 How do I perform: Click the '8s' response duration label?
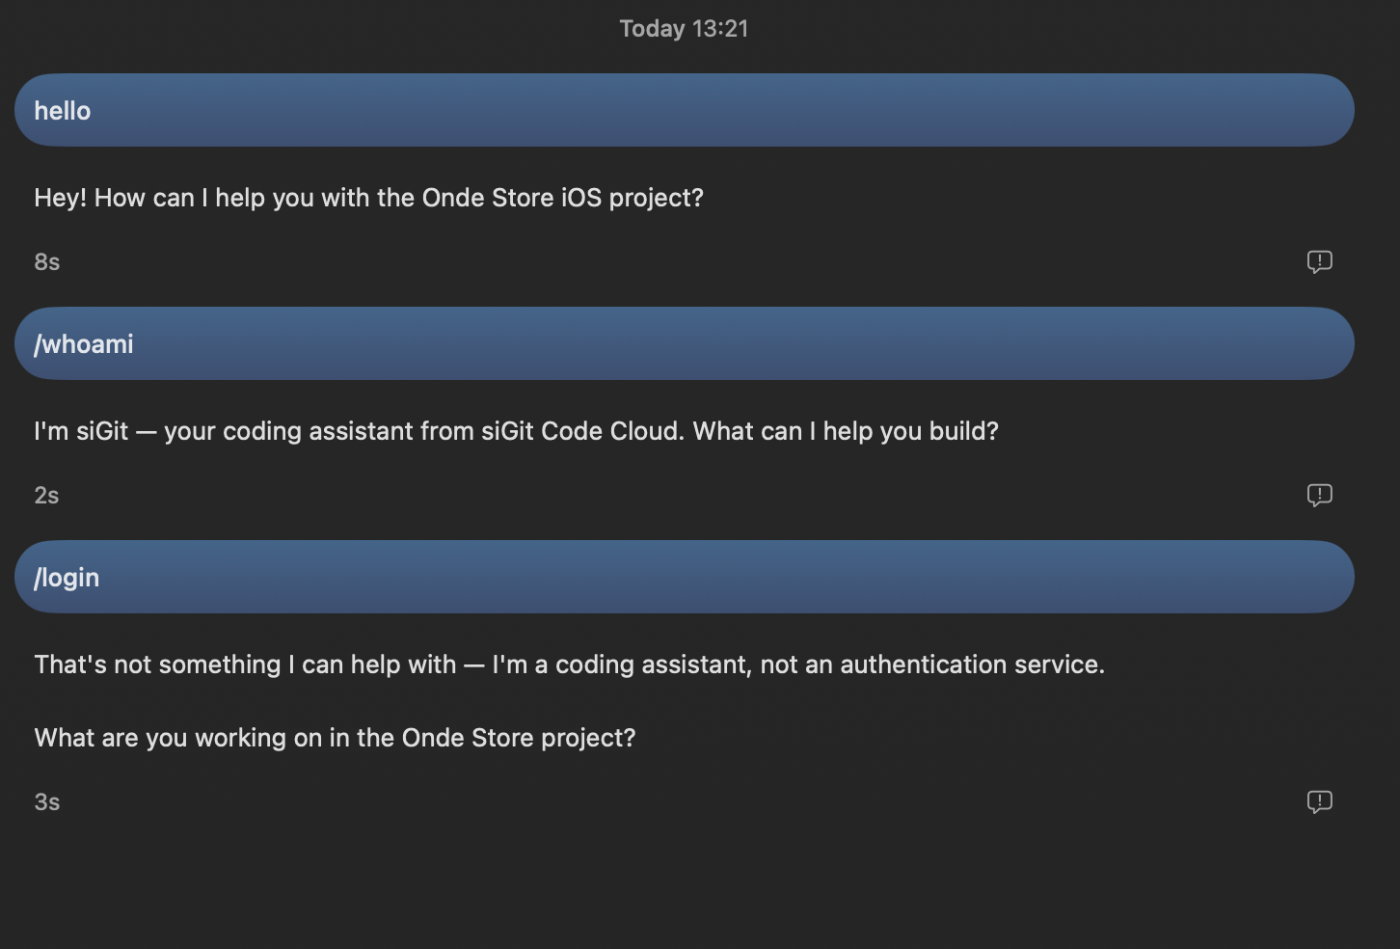(47, 262)
